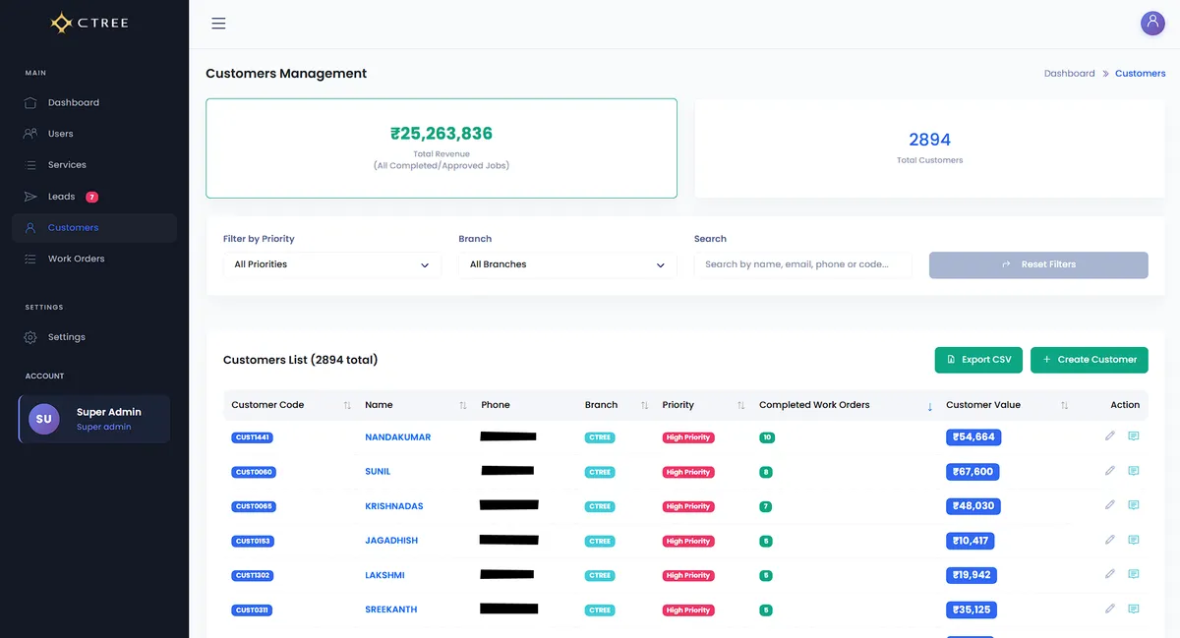
Task: Click customer code CUST0060
Action: pyautogui.click(x=254, y=472)
